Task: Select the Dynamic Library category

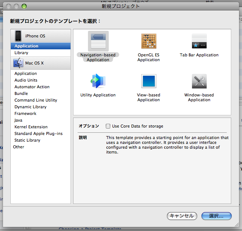Action: pos(40,107)
